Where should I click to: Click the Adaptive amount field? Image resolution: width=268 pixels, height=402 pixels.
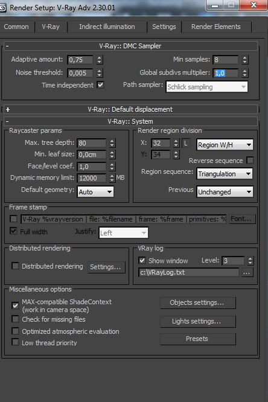80,60
